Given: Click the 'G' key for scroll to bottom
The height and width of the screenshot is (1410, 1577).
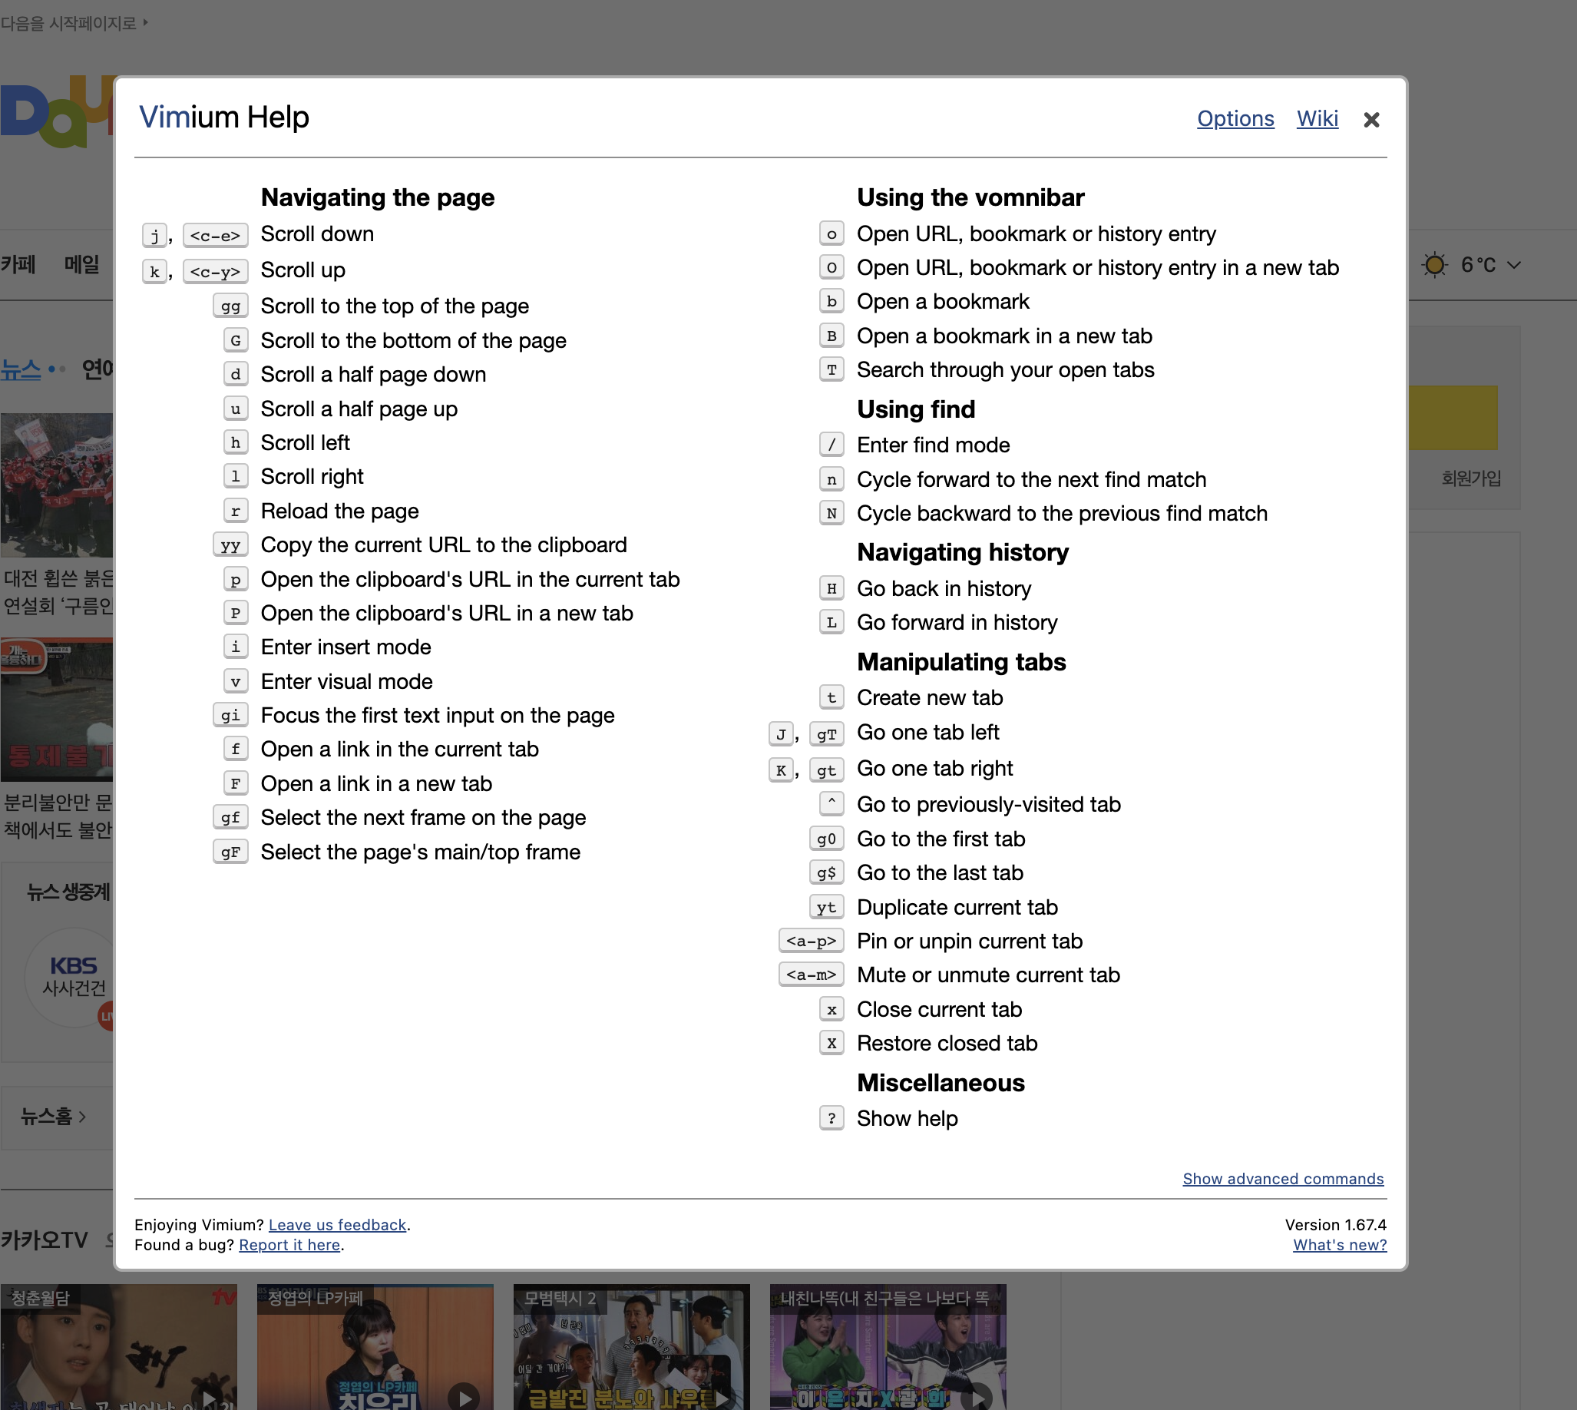Looking at the screenshot, I should click(x=236, y=340).
